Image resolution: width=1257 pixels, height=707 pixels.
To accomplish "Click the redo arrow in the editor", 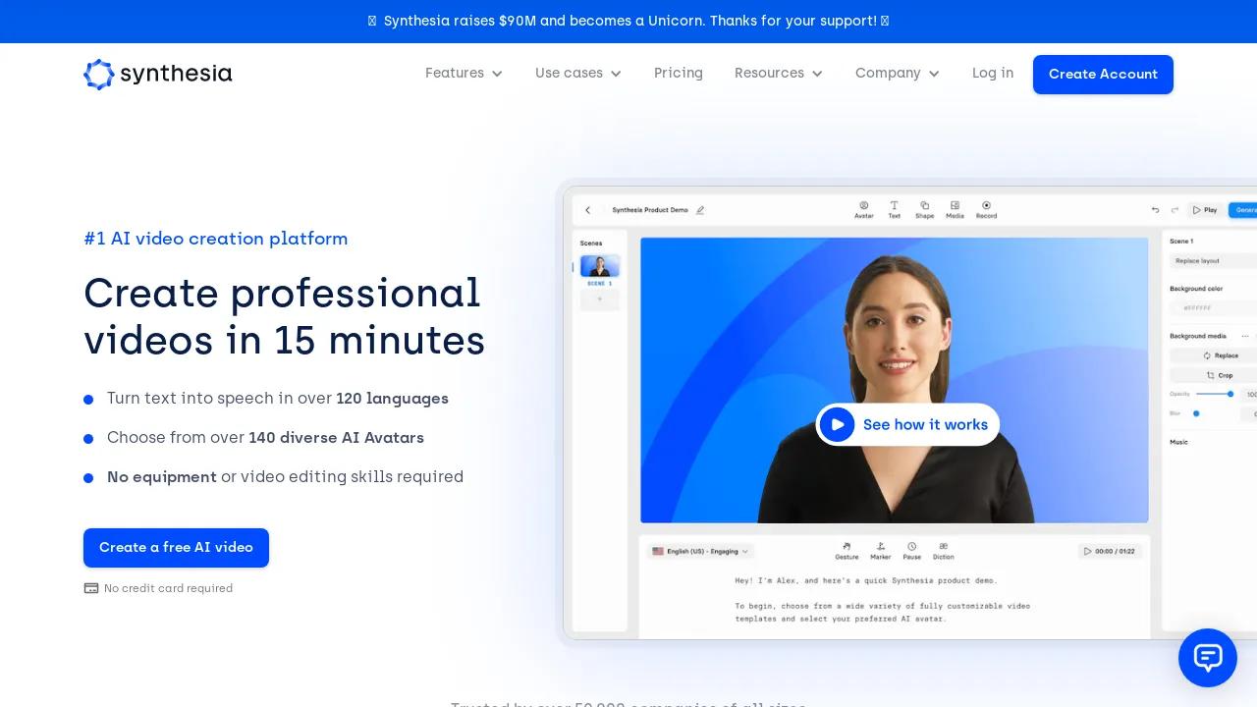I will tap(1174, 210).
